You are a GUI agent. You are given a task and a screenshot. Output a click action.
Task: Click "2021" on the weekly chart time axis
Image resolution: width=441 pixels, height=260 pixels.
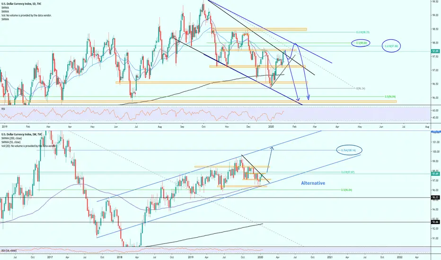(330, 257)
